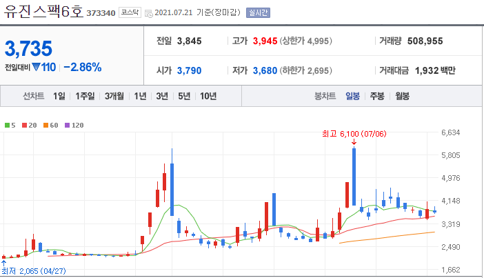Click the 최저 2,065 (04/27) chart marker
This screenshot has height=278, width=484.
(33, 271)
